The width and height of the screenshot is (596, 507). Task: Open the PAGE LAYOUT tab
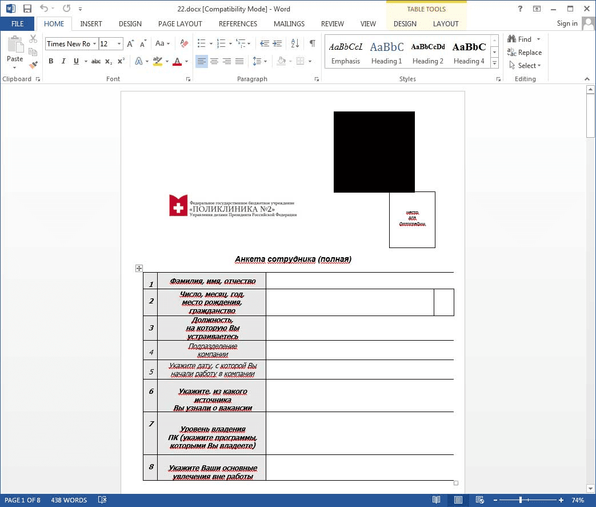180,24
